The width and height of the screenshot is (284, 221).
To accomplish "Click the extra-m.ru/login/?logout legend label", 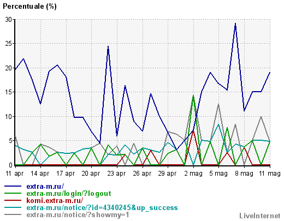I will tap(69, 194).
